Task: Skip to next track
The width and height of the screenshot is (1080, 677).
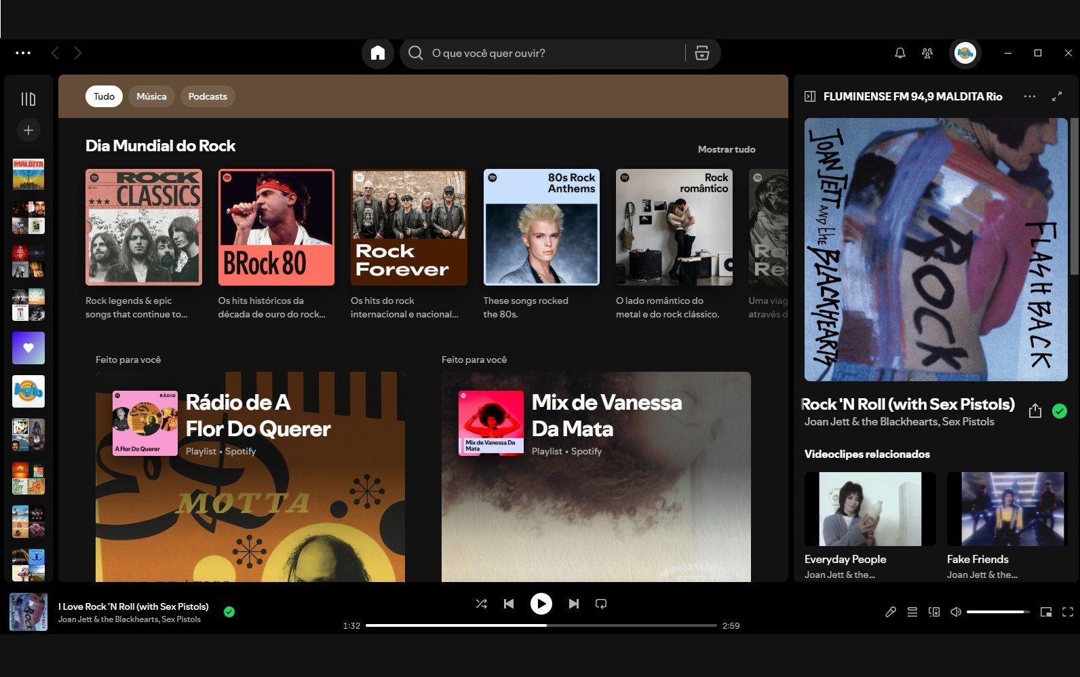Action: tap(574, 604)
